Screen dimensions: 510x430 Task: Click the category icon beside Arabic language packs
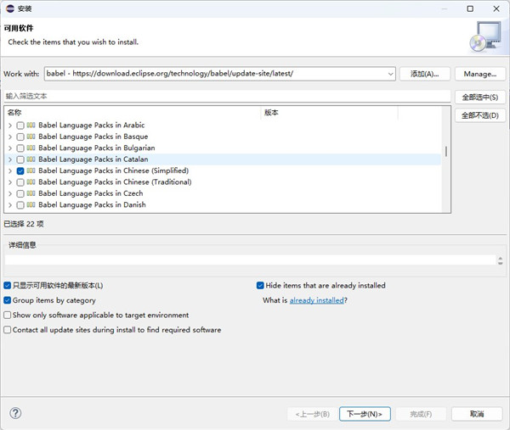point(31,125)
